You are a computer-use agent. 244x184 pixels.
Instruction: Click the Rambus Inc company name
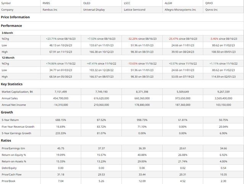tap(50, 10)
